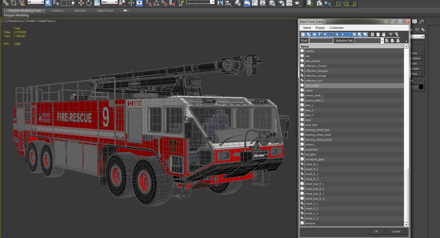The height and width of the screenshot is (238, 440).
Task: Toggle 3D Snaps
Action: pos(149,3)
